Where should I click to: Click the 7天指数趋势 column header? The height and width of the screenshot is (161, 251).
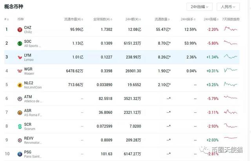click(231, 19)
